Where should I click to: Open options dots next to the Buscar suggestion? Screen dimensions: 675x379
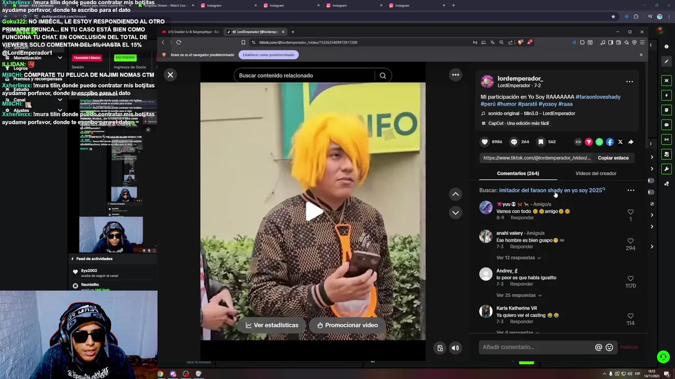click(x=631, y=191)
